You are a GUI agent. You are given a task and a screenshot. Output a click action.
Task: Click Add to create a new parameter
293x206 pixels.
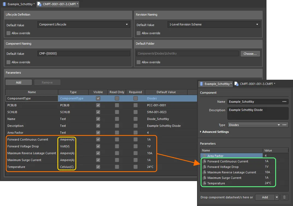pos(18,82)
